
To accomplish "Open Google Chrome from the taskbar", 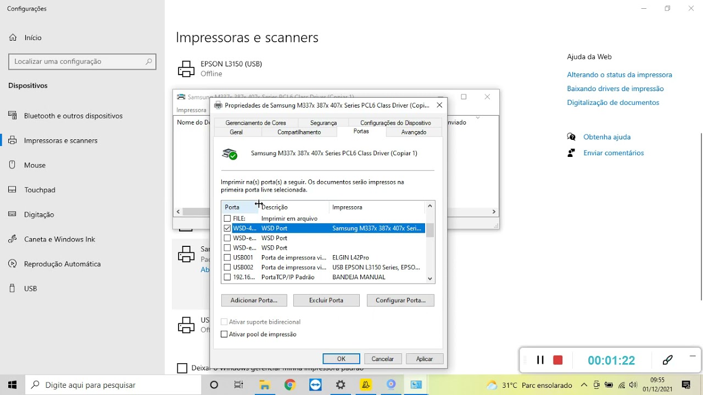I will (x=290, y=385).
